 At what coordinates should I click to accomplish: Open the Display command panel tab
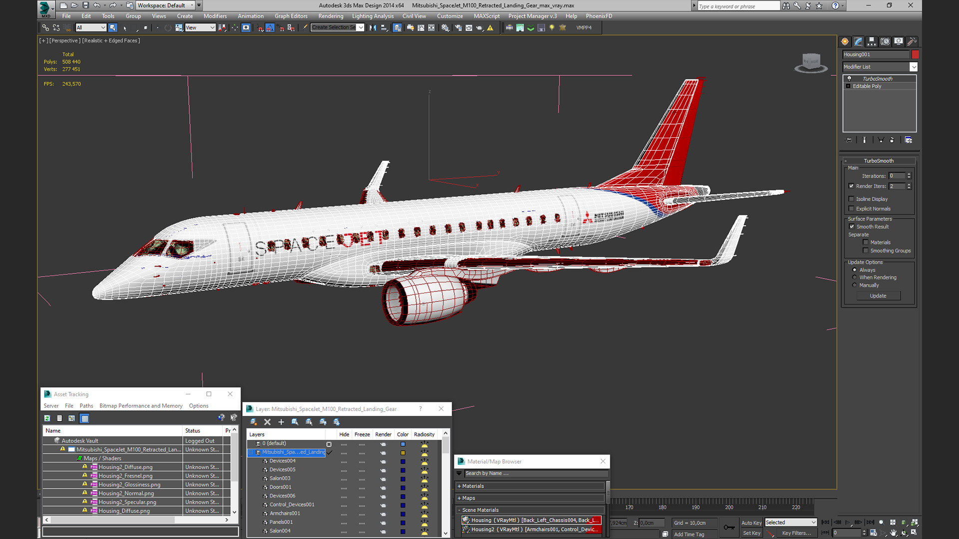point(899,41)
